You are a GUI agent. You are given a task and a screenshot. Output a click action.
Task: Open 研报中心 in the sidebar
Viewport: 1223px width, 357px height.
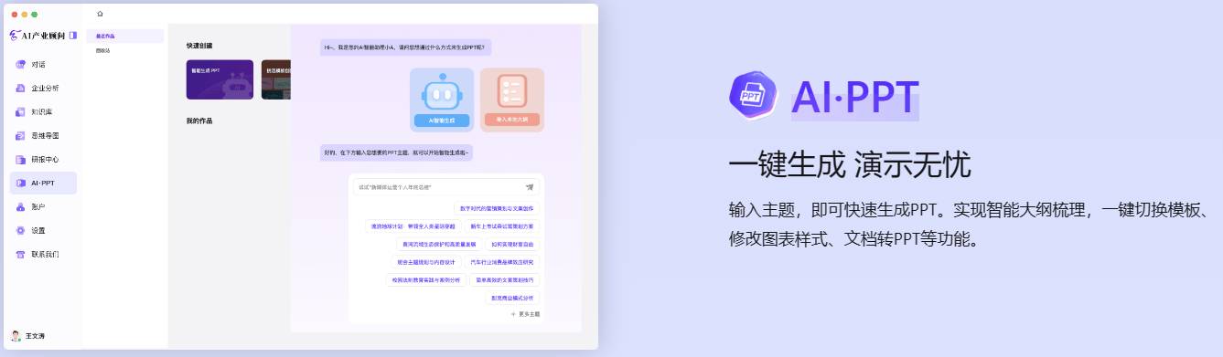pyautogui.click(x=43, y=160)
